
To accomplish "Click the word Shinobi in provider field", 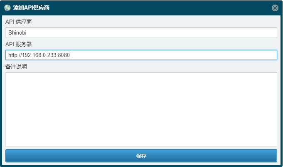I will click(17, 32).
